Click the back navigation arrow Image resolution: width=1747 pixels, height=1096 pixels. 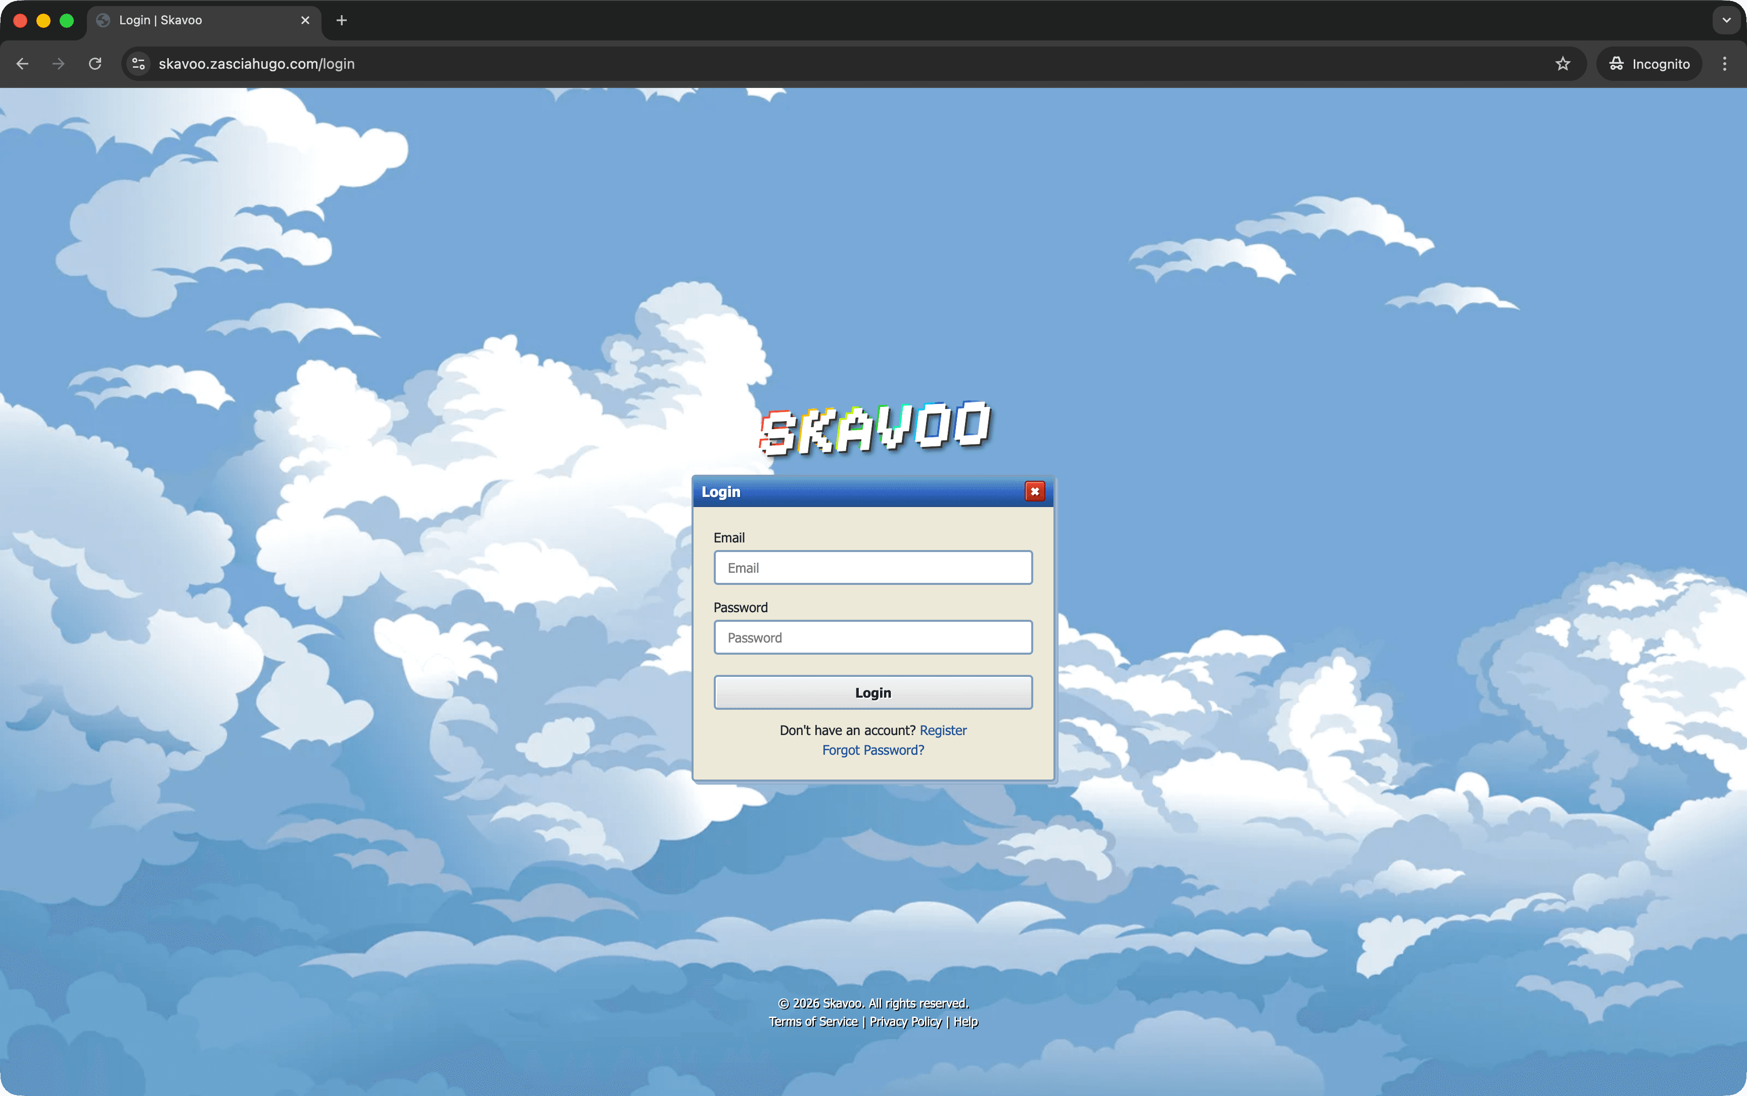(22, 64)
